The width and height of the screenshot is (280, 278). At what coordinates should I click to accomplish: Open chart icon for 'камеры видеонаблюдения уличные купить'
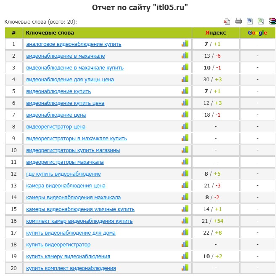pos(185,209)
